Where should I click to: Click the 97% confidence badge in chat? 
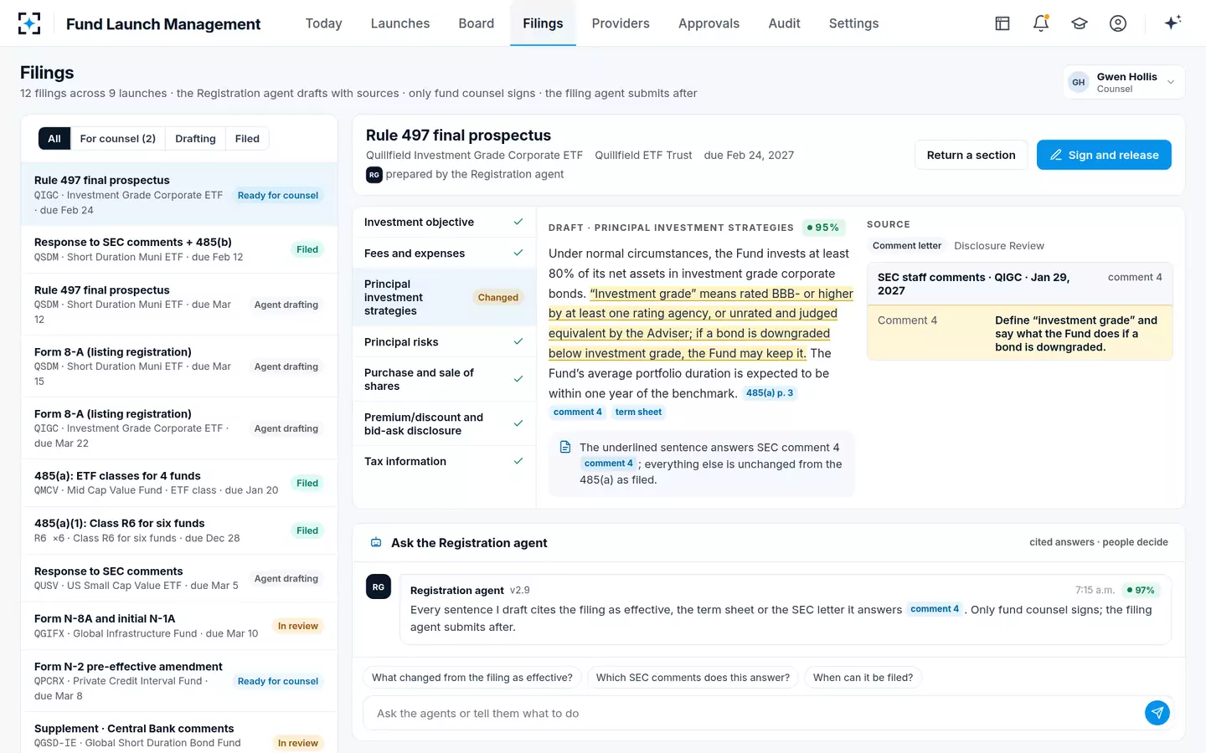click(x=1141, y=591)
